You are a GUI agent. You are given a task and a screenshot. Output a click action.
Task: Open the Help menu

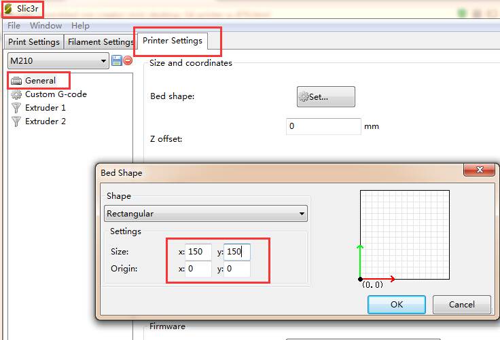(x=80, y=26)
